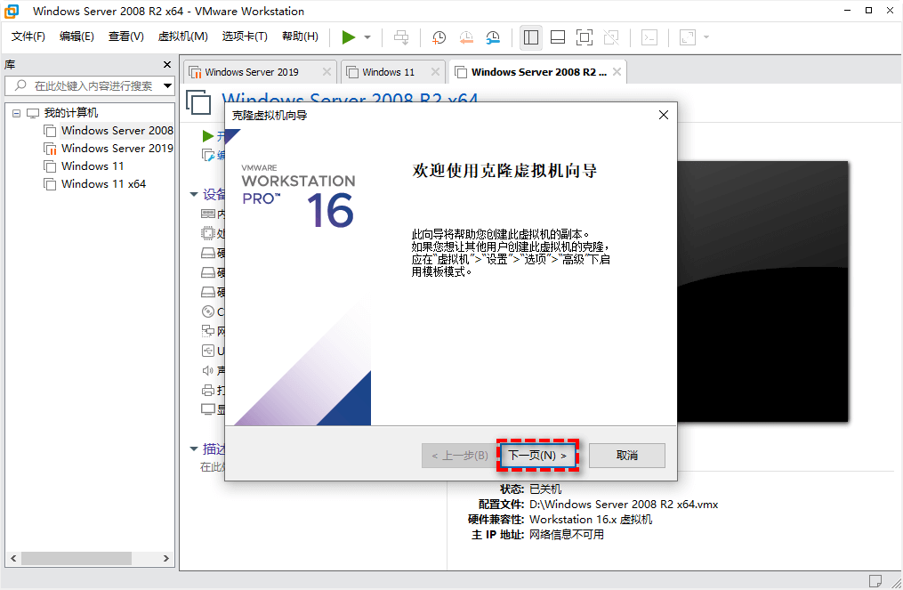Collapse the 我的计算机 tree node

click(17, 113)
